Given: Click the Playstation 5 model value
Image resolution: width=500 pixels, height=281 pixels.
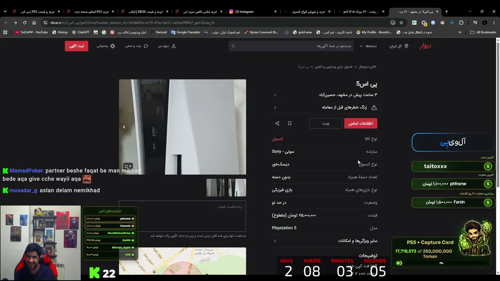Looking at the screenshot, I should [284, 228].
